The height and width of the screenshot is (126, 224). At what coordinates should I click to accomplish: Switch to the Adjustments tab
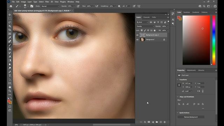tap(191, 70)
